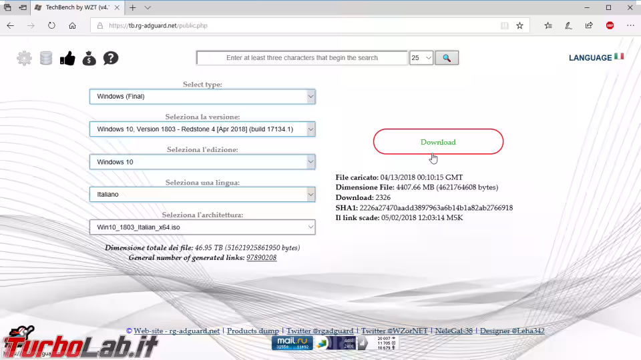Click the Italian flag language icon
641x360 pixels.
[619, 56]
